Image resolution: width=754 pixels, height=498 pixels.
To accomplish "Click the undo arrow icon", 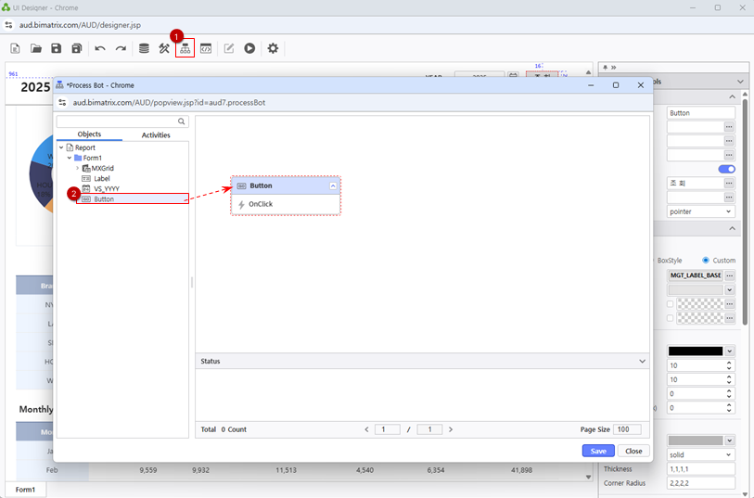I will (x=100, y=48).
